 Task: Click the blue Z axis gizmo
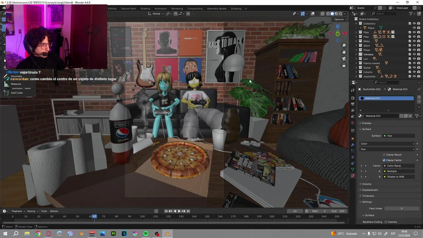pyautogui.click(x=337, y=26)
